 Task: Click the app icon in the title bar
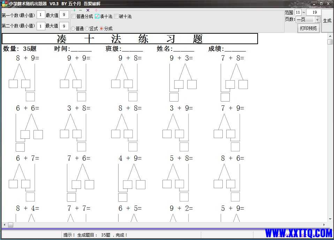coord(5,3)
